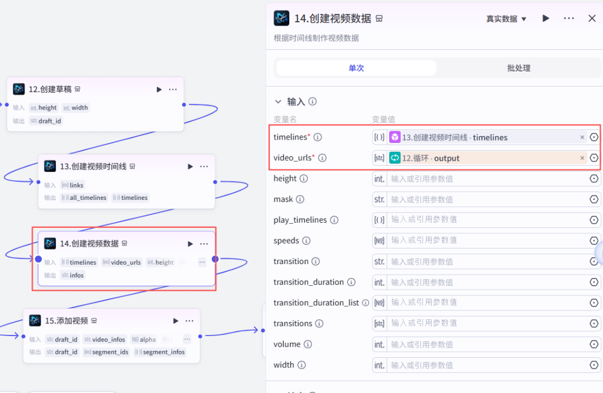
Task: Open more options for node 13.创建视频时间线
Action: click(x=204, y=167)
